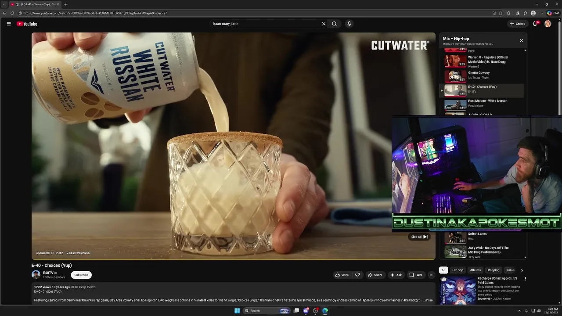Image resolution: width=562 pixels, height=316 pixels.
Task: Play Warren G - Regulate from playlist
Action: (482, 61)
